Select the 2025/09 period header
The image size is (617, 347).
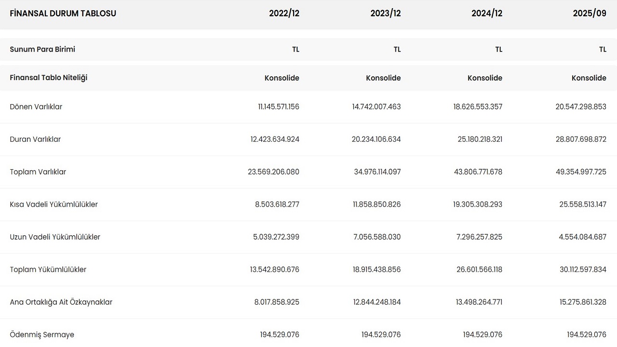point(589,13)
